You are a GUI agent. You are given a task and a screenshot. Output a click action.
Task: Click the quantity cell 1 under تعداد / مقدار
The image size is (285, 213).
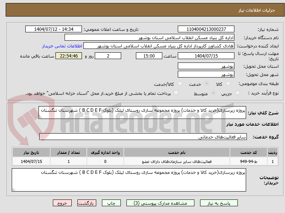tap(69, 161)
